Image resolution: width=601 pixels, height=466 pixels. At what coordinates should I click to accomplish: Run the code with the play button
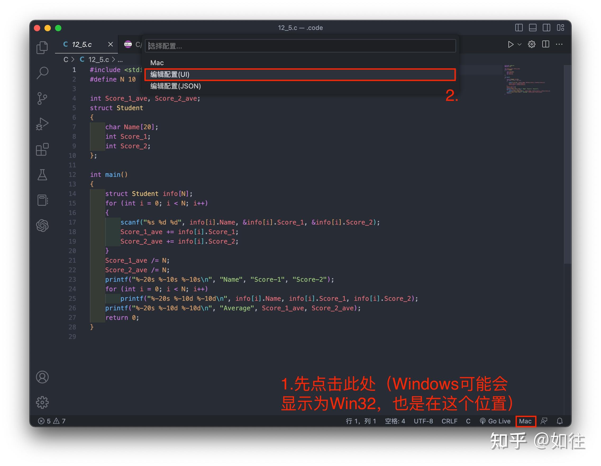click(x=511, y=44)
